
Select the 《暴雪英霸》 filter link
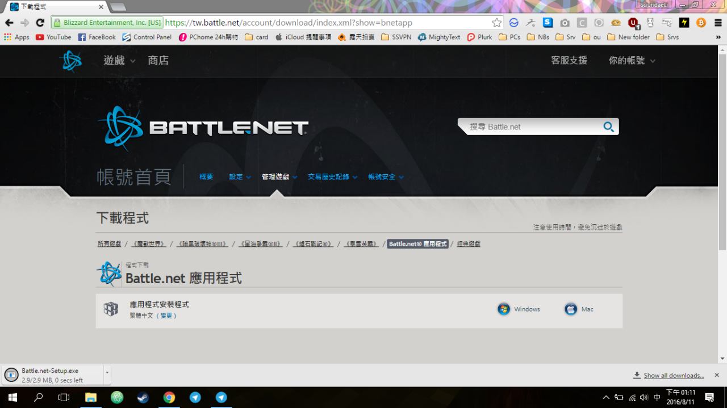(x=361, y=243)
